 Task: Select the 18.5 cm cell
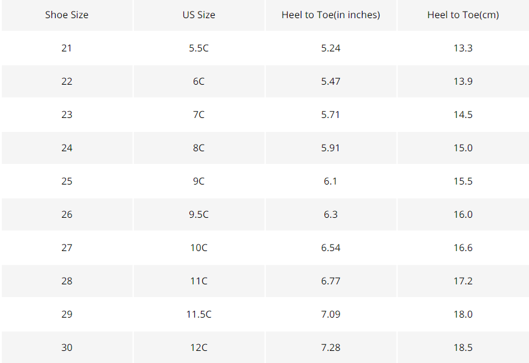463,348
